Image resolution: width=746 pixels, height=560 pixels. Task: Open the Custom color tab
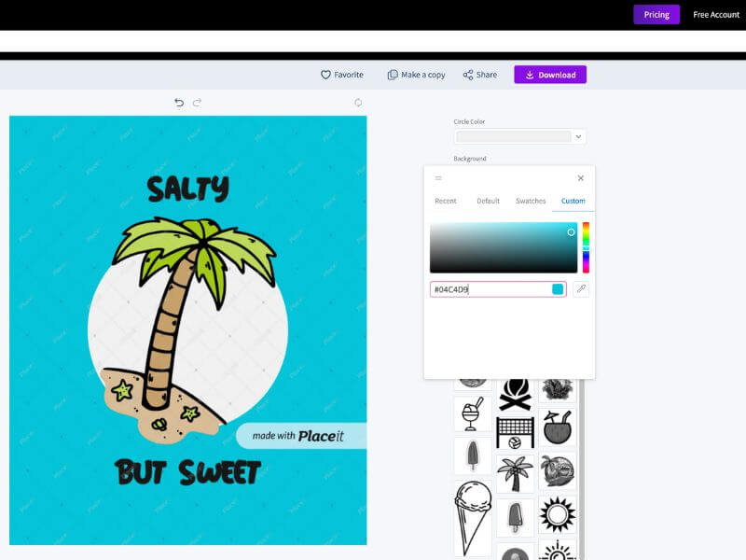click(x=573, y=201)
